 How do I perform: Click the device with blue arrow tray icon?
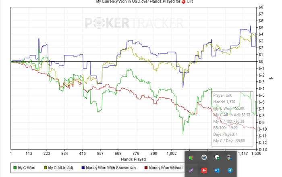(230, 157)
